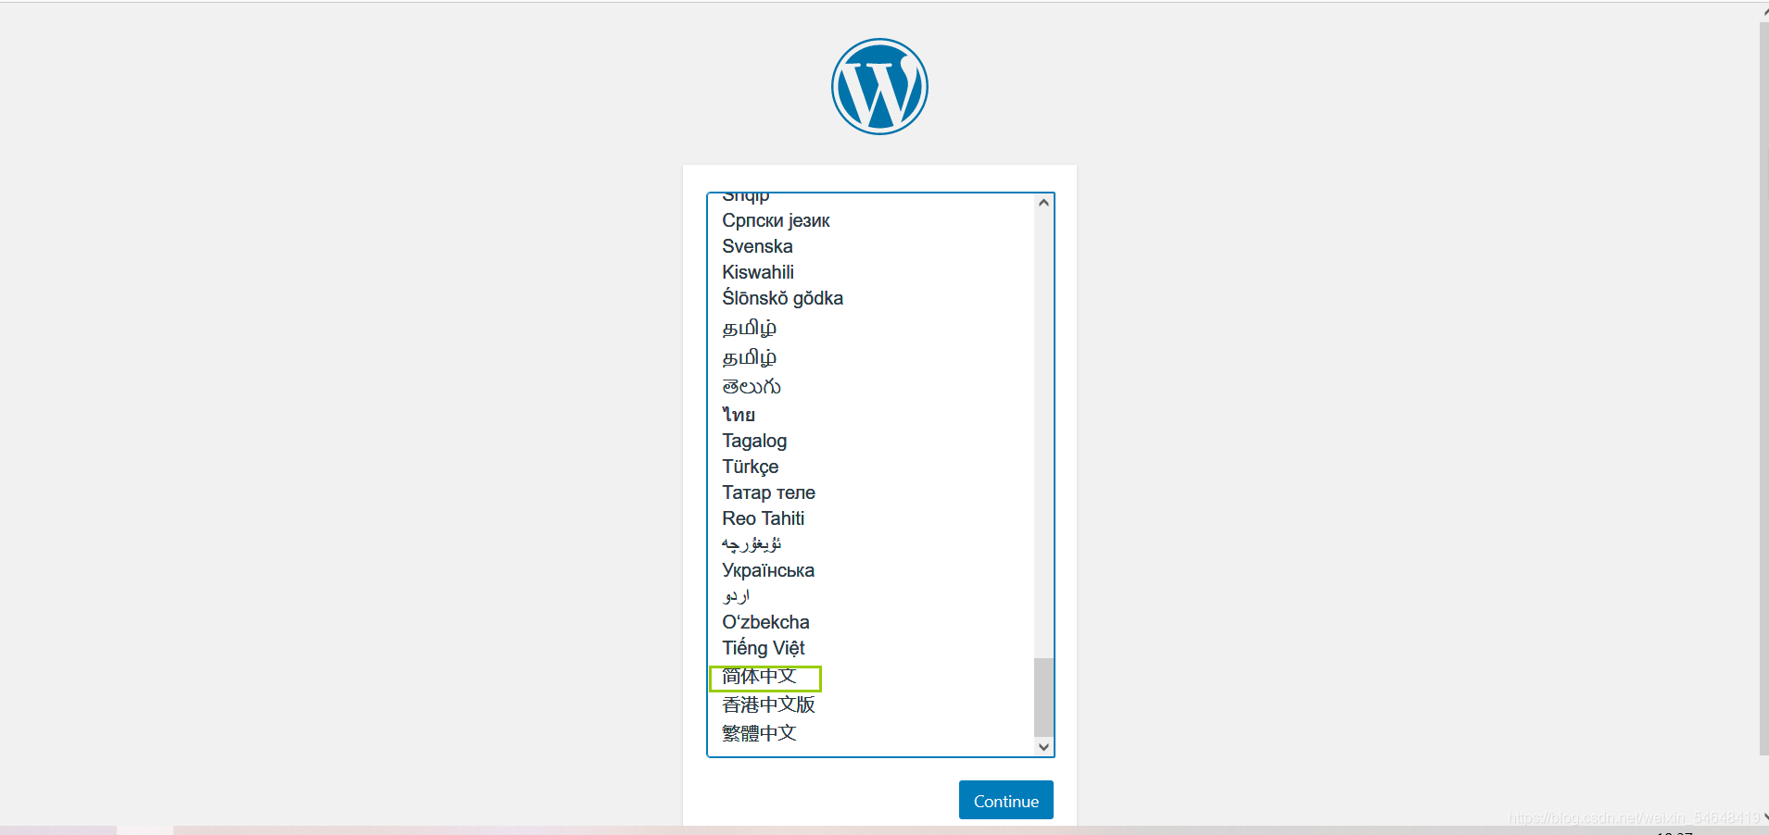
Task: Click the page vertical scrollbar
Action: 1763,389
